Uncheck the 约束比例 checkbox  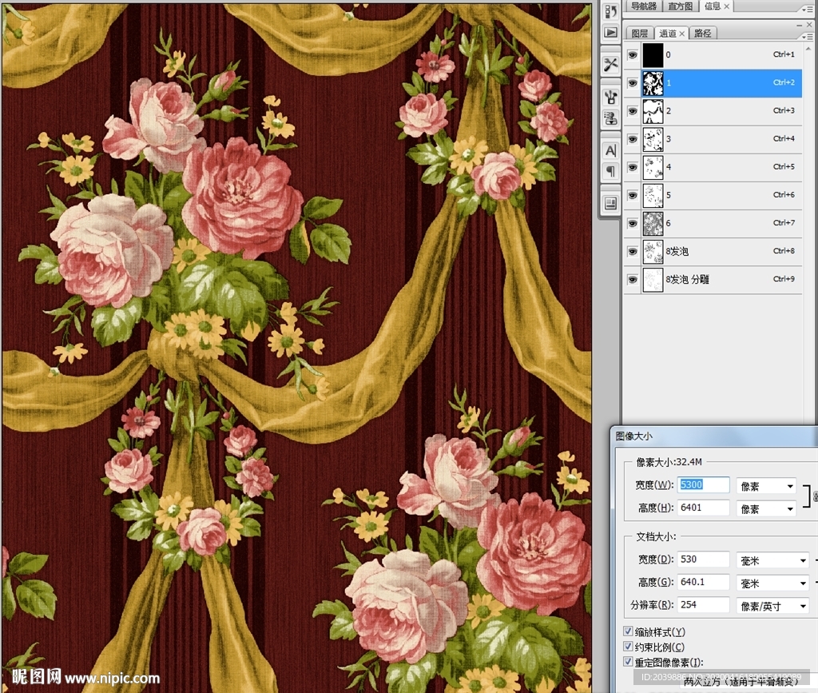pyautogui.click(x=629, y=647)
